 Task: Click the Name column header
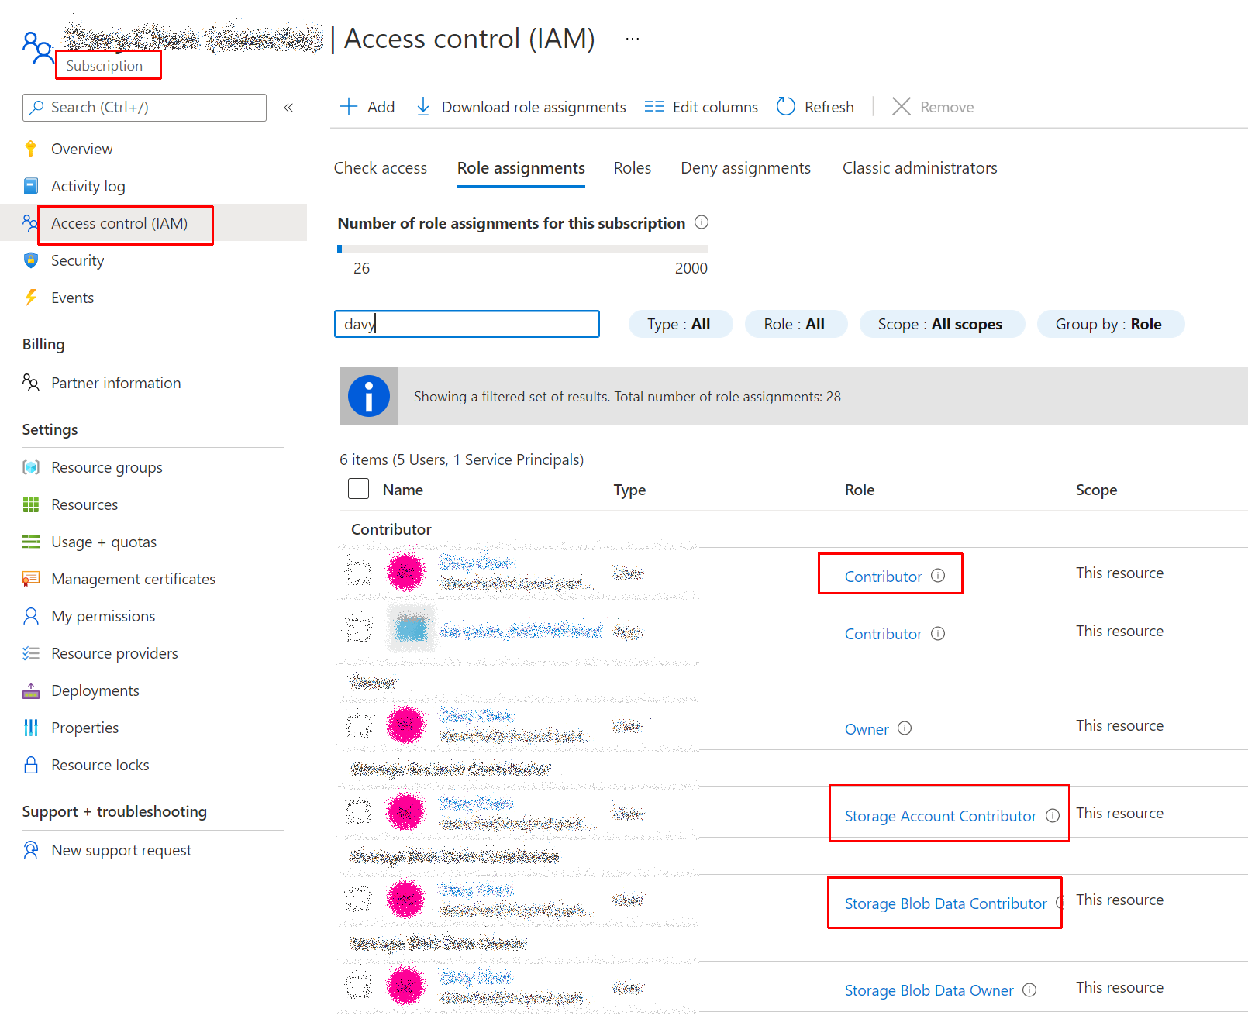click(403, 490)
